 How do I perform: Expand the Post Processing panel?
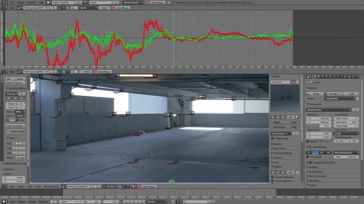coord(317,176)
